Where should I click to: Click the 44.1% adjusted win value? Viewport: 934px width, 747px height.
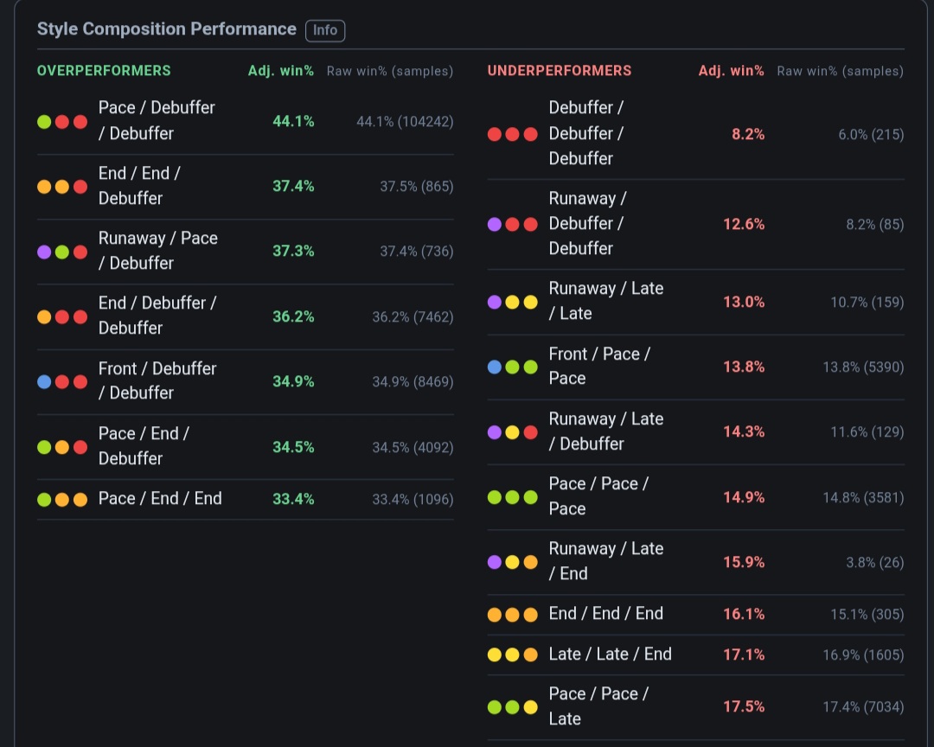pos(293,121)
